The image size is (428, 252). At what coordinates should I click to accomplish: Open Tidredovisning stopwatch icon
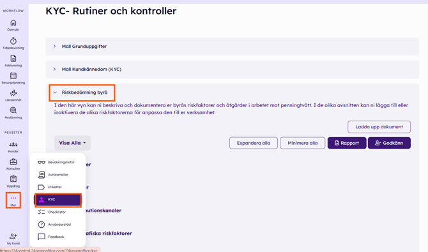[13, 41]
